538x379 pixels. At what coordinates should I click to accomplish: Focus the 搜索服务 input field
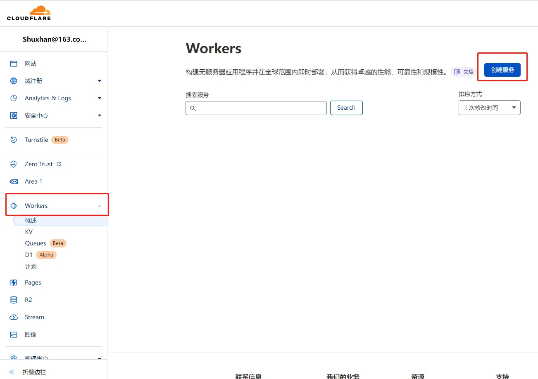256,108
